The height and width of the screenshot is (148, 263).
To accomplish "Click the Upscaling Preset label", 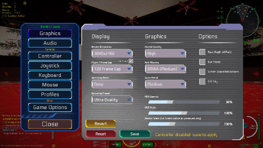I will (x=101, y=93).
